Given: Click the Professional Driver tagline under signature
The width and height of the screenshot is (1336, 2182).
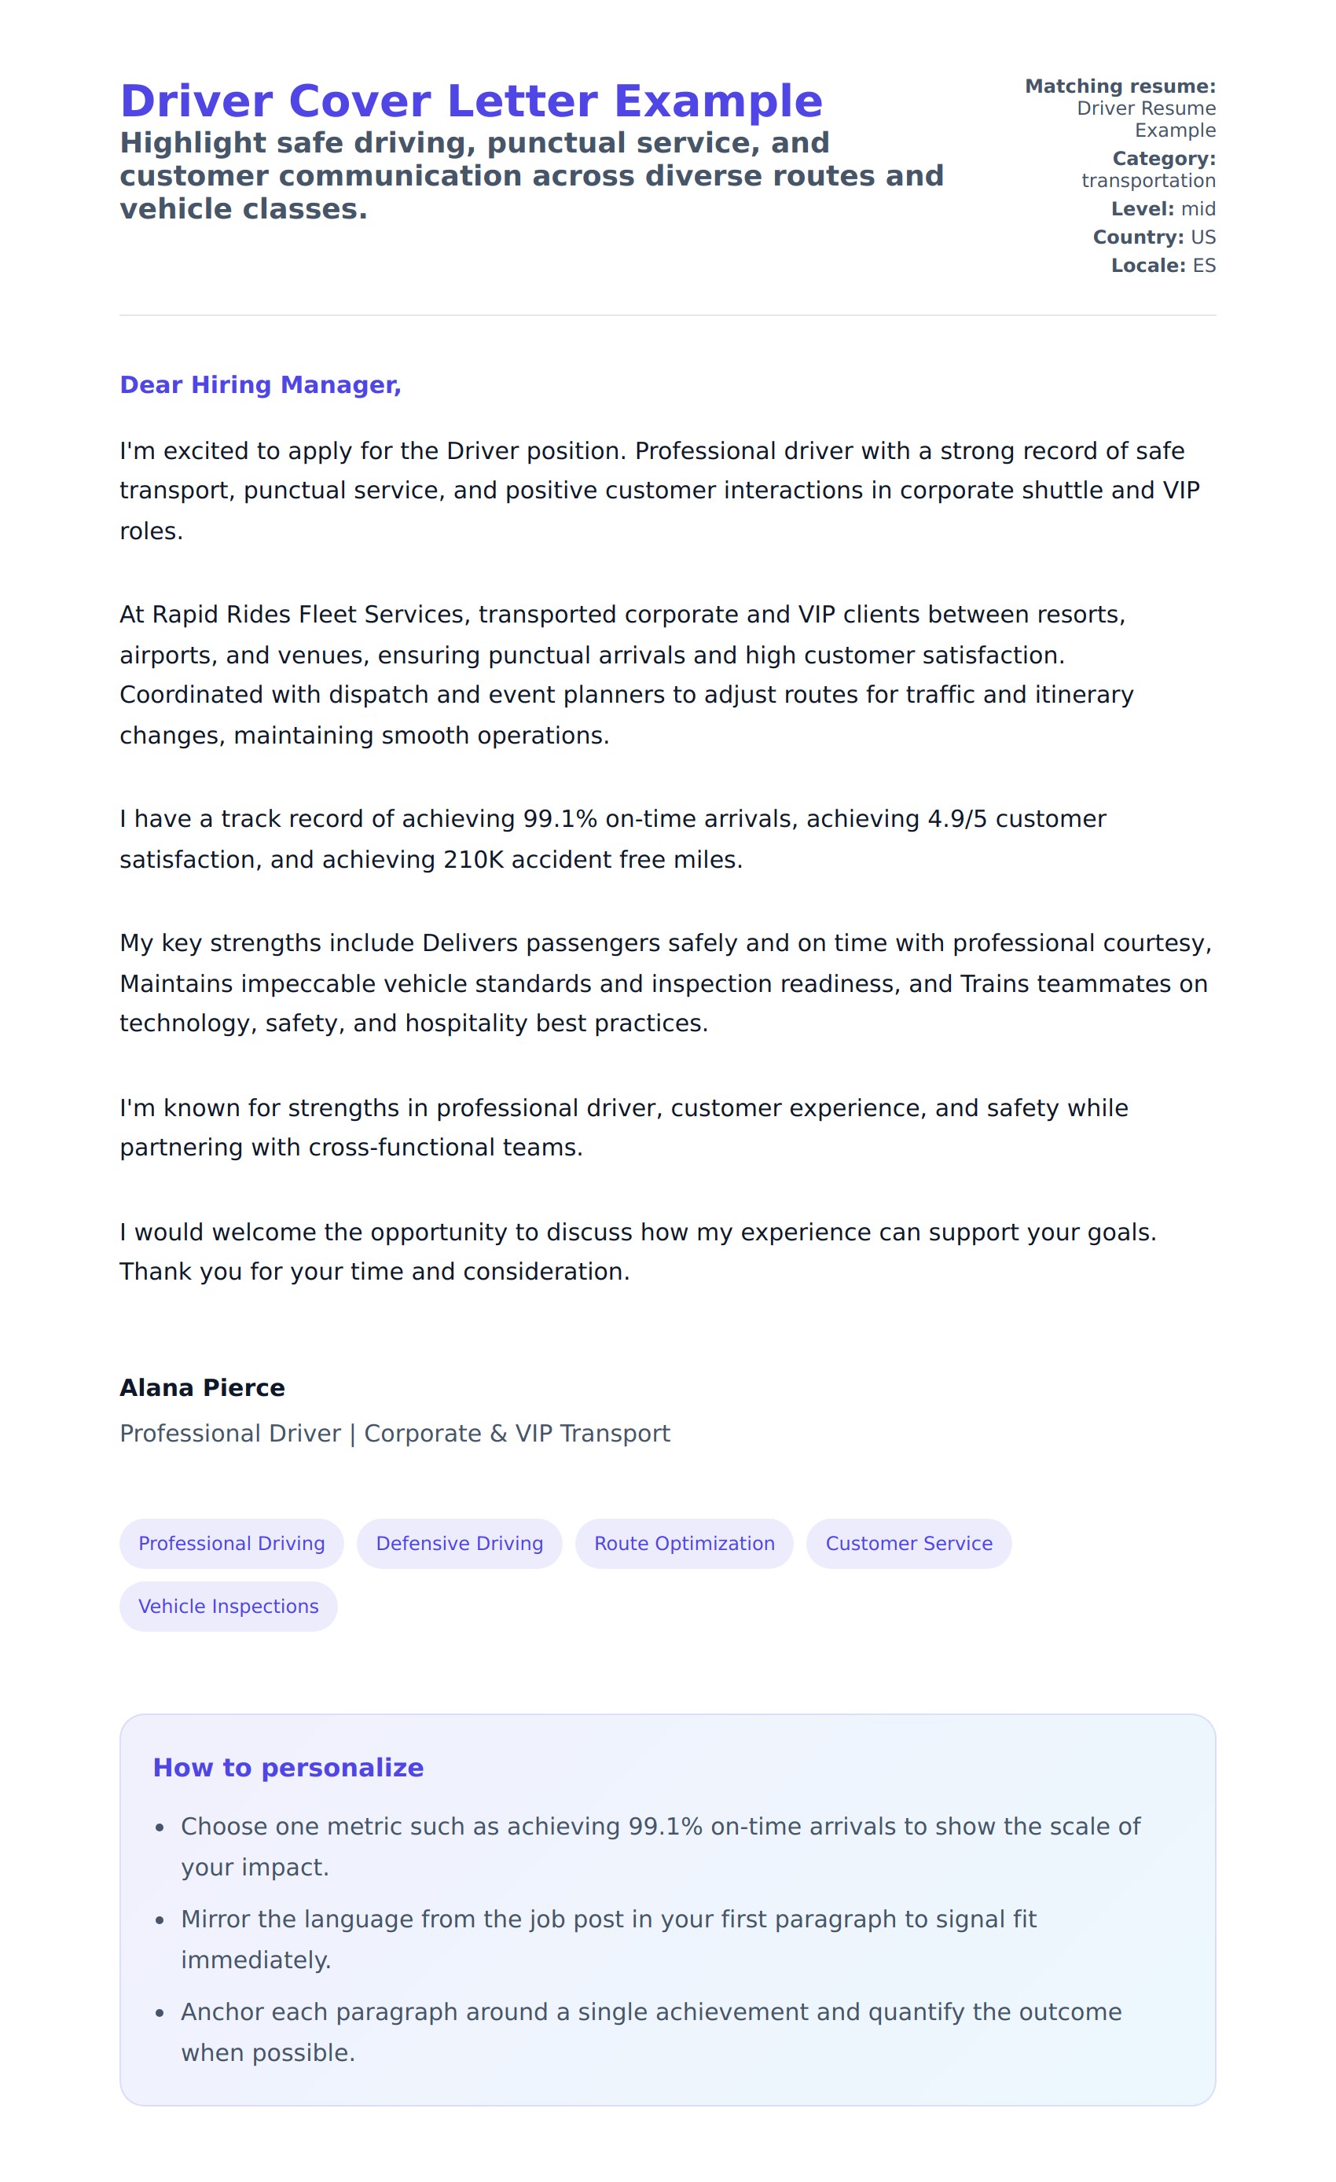Looking at the screenshot, I should tap(395, 1434).
